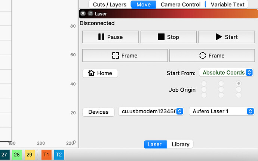Close the Laser panel with X icon
This screenshot has width=258, height=161.
[83, 13]
